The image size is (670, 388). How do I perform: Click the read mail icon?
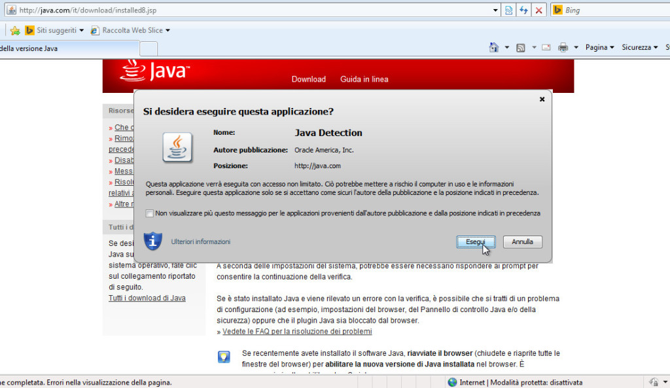tap(546, 47)
